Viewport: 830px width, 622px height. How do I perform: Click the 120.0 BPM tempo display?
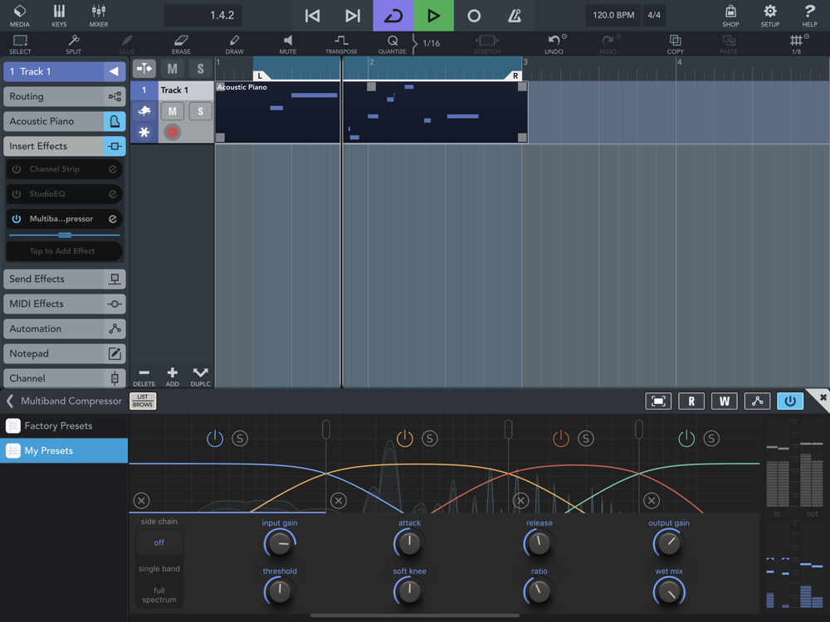click(x=613, y=16)
